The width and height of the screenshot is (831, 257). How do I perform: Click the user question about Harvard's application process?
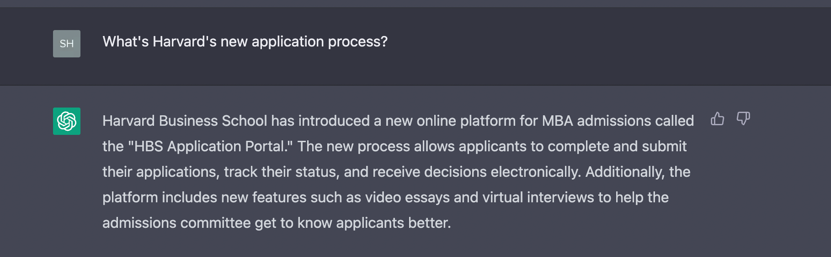(x=245, y=42)
